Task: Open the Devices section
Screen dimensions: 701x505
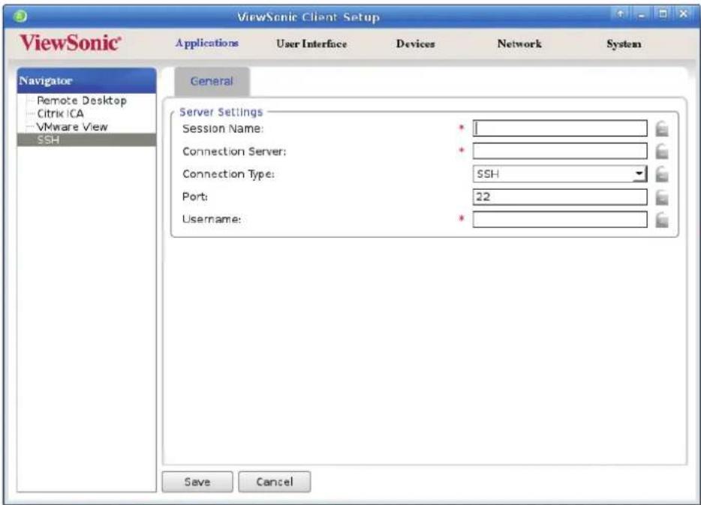Action: point(415,44)
